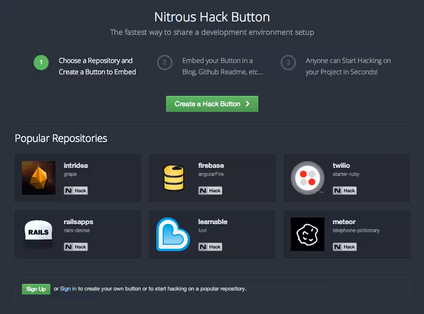Viewport: 424px width, 314px height.
Task: Launch Hack for railsapps rails-devise
Action: [76, 247]
